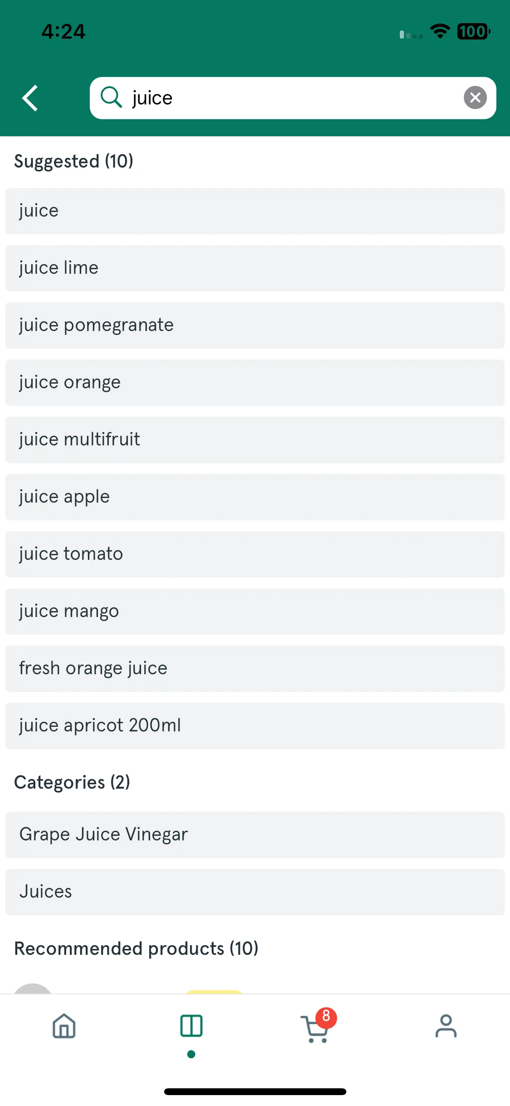Screen dimensions: 510x1106
Task: Select the "juice" suggestion
Action: pyautogui.click(x=255, y=211)
